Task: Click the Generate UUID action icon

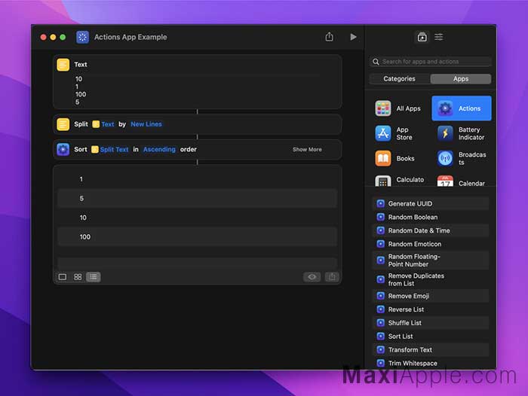Action: pos(380,203)
